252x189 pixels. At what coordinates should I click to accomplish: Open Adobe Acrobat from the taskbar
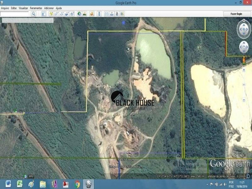[x=66, y=184]
